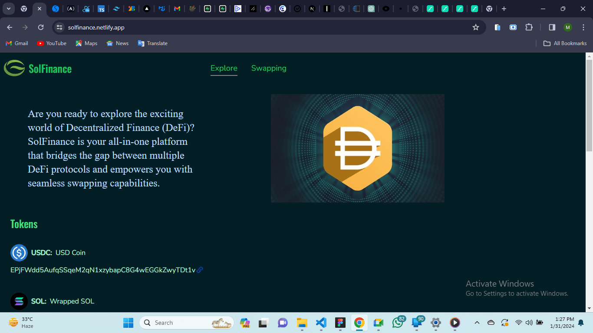
Task: Open Chrome three-dot menu
Action: (x=583, y=27)
